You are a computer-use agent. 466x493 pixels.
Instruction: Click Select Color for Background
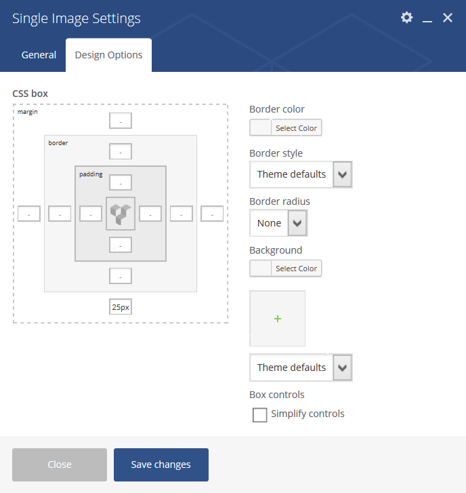[x=297, y=269]
